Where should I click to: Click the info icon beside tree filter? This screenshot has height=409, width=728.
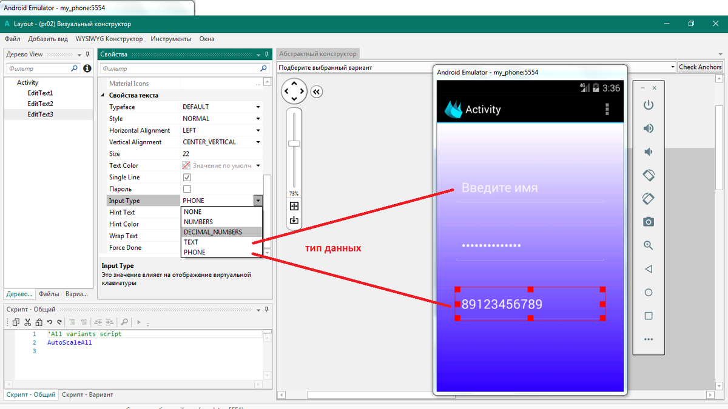pos(87,68)
